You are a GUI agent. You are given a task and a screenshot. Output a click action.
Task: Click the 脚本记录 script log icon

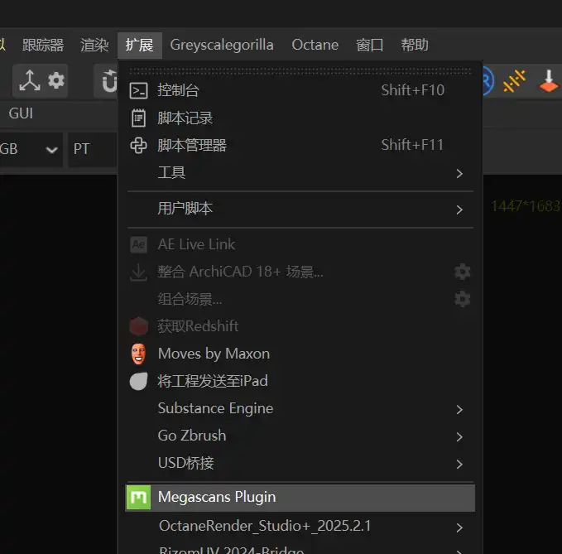point(139,118)
